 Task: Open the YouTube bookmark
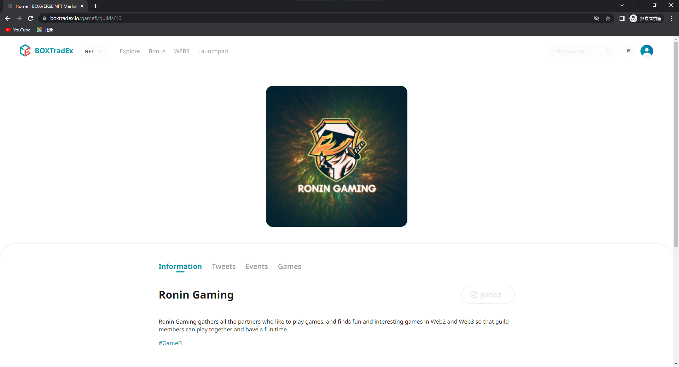click(18, 30)
